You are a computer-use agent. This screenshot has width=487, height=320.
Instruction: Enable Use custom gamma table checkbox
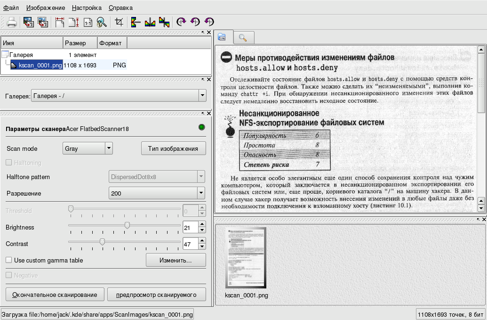(x=8, y=260)
